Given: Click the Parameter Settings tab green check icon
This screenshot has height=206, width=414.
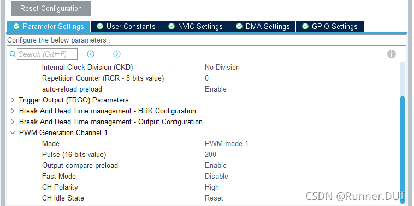Looking at the screenshot, I should coord(16,26).
